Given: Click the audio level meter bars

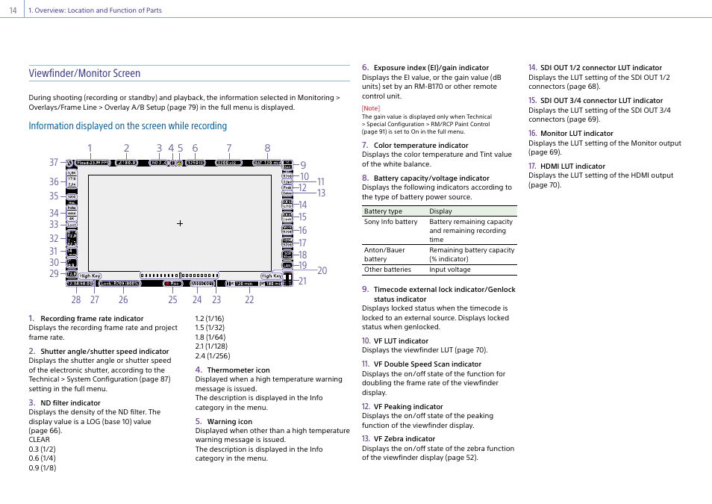Looking at the screenshot, I should pos(287,279).
